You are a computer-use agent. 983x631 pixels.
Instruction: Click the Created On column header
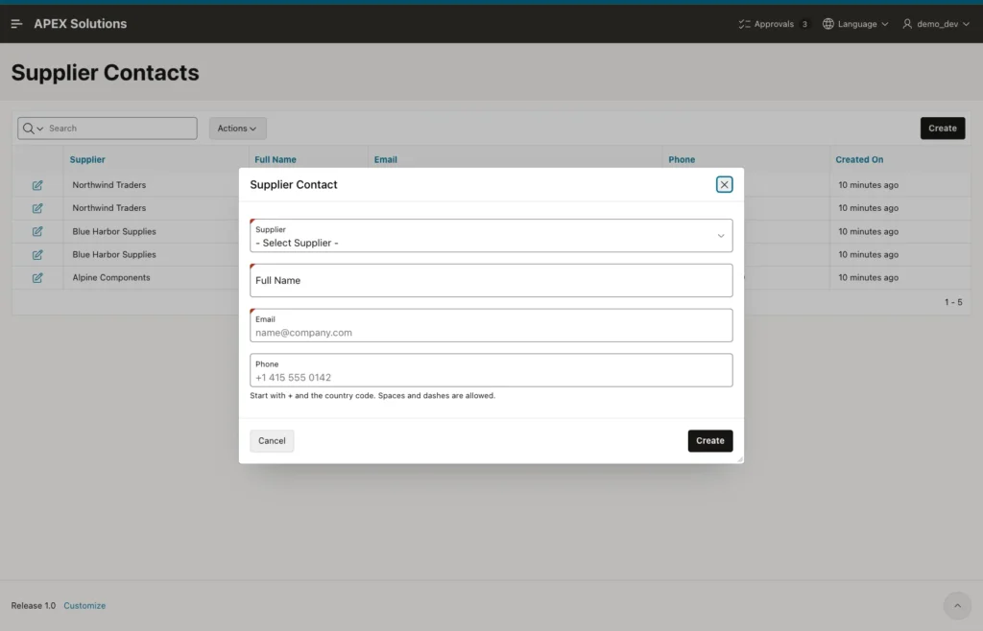coord(859,159)
